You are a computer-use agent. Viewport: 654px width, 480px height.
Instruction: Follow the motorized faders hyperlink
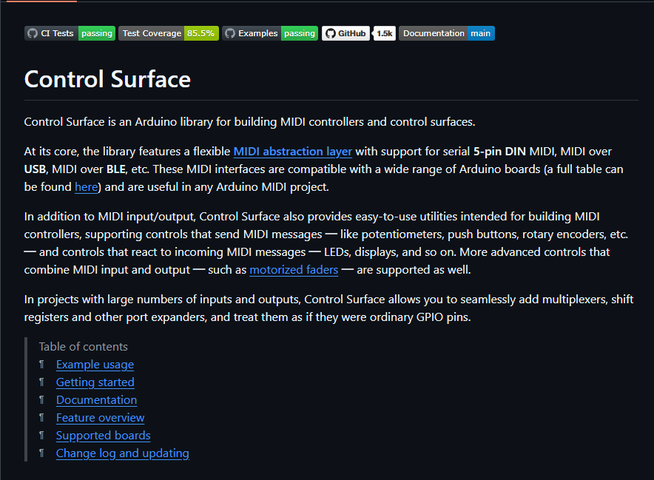(294, 269)
